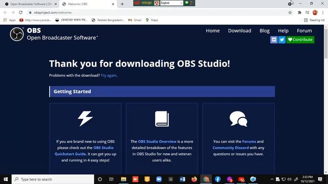Open the Blog nav item
Image resolution: width=328 pixels, height=184 pixels.
[x=264, y=31]
